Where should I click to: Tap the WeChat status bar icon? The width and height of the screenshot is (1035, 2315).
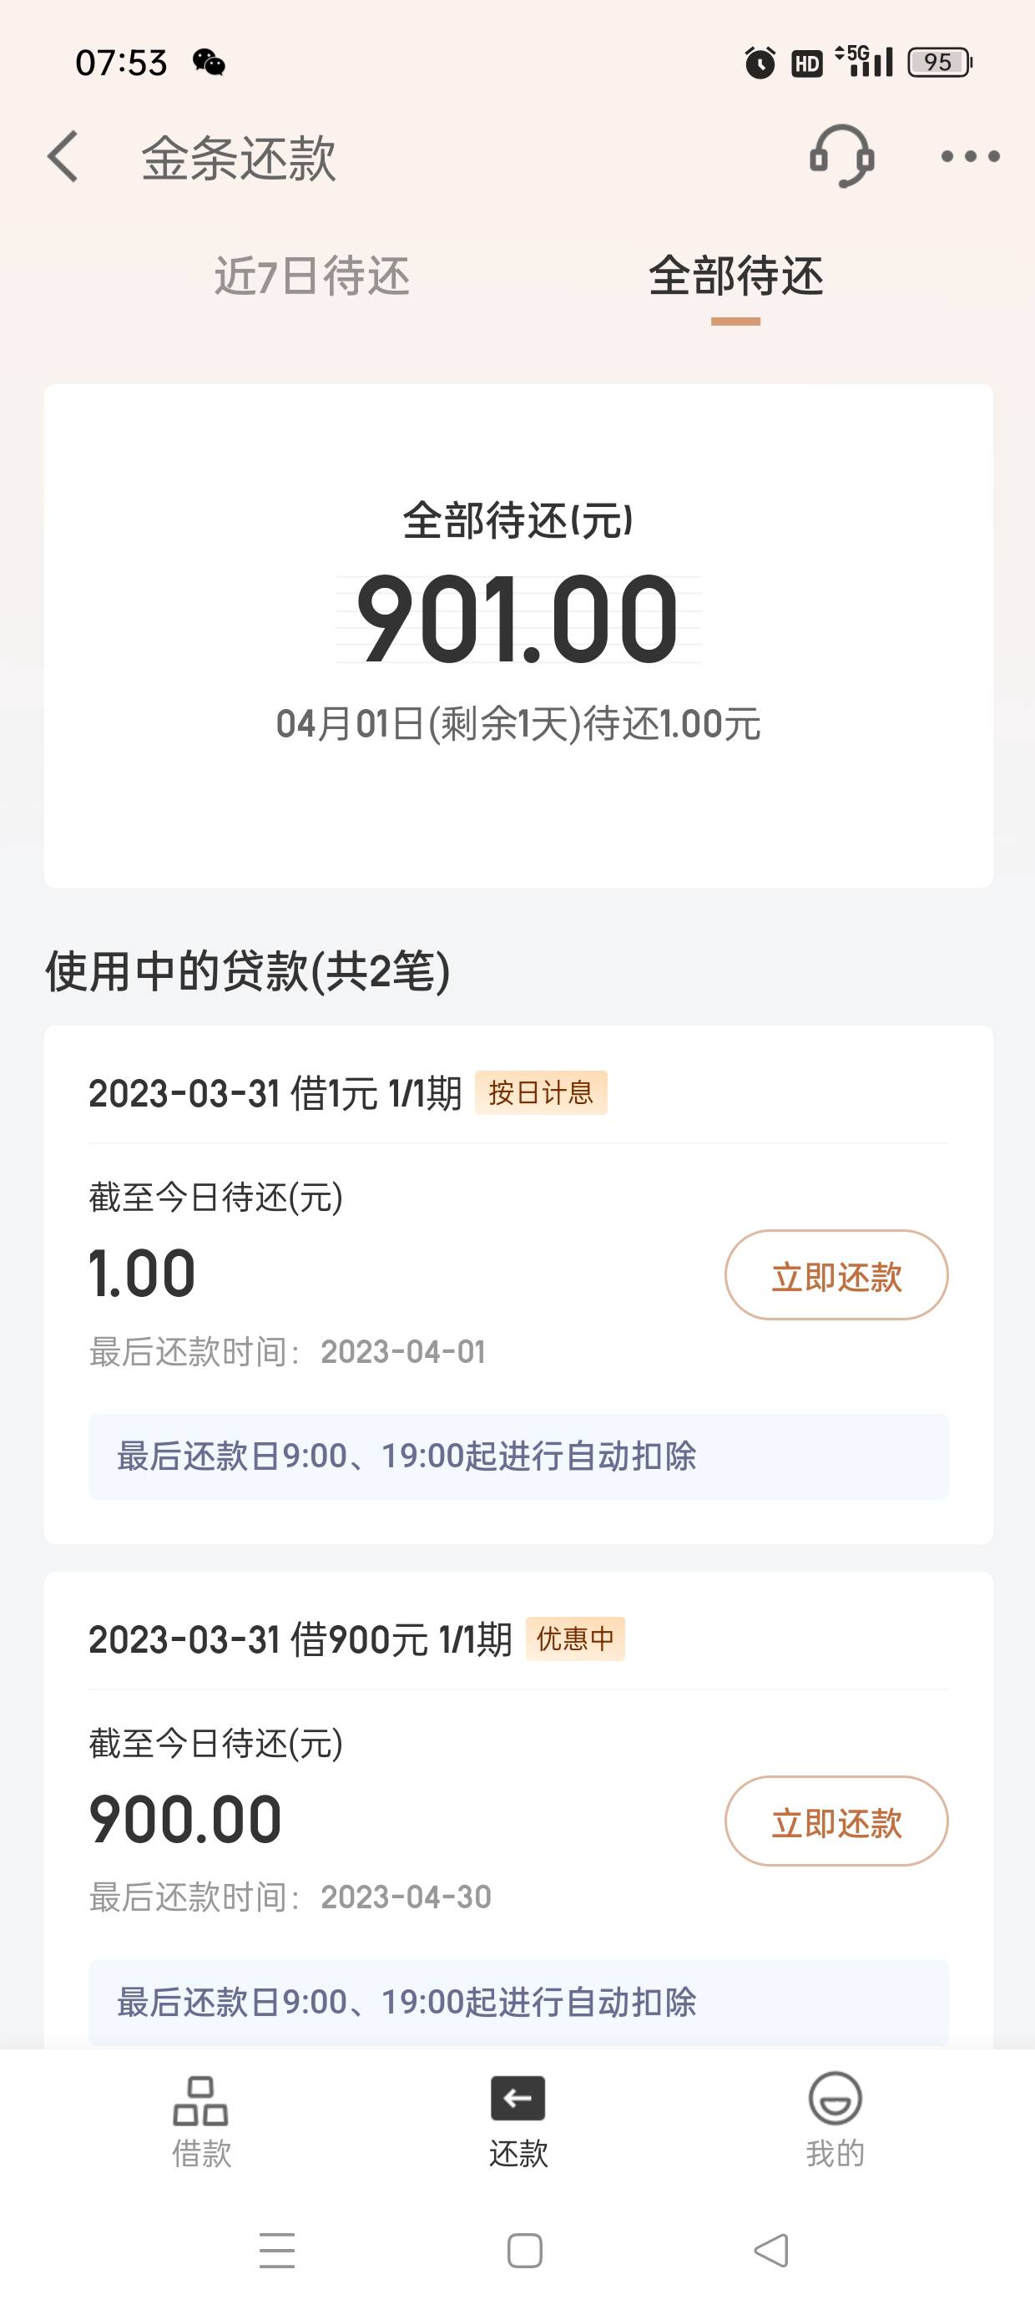point(209,63)
